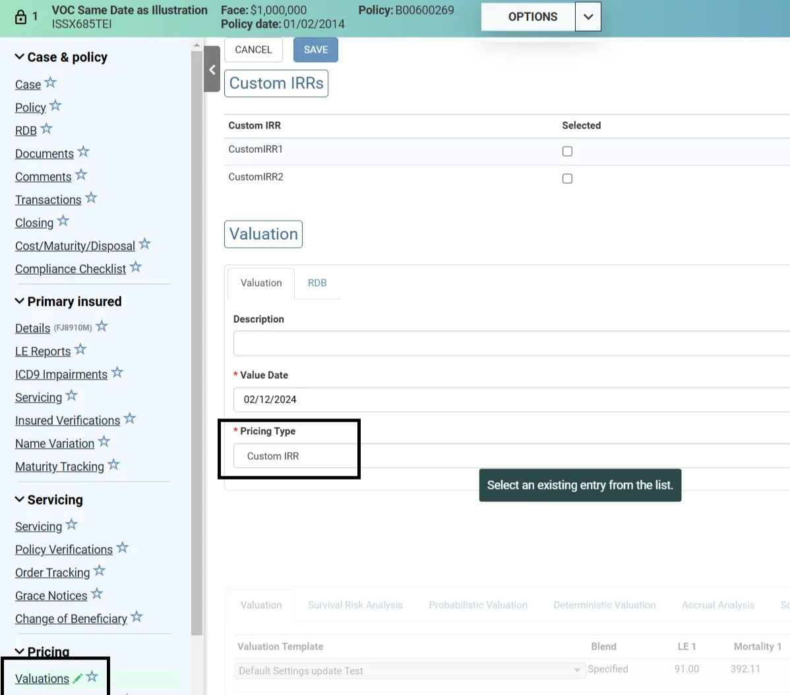Open the OPTIONS dropdown arrow
The height and width of the screenshot is (695, 790).
(588, 17)
